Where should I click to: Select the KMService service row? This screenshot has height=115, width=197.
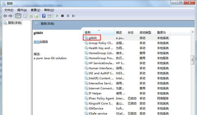click(x=127, y=108)
